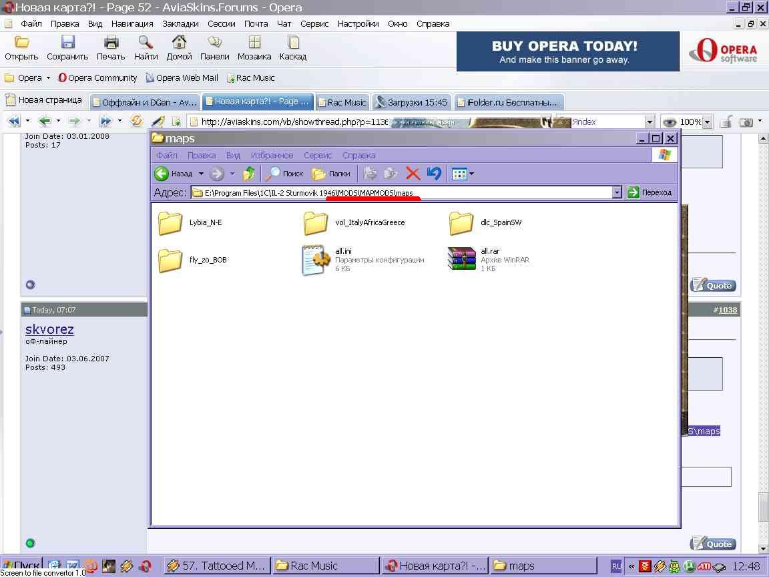This screenshot has width=769, height=577.
Task: Switch to the Оффлайн и DGen tab
Action: tap(145, 102)
